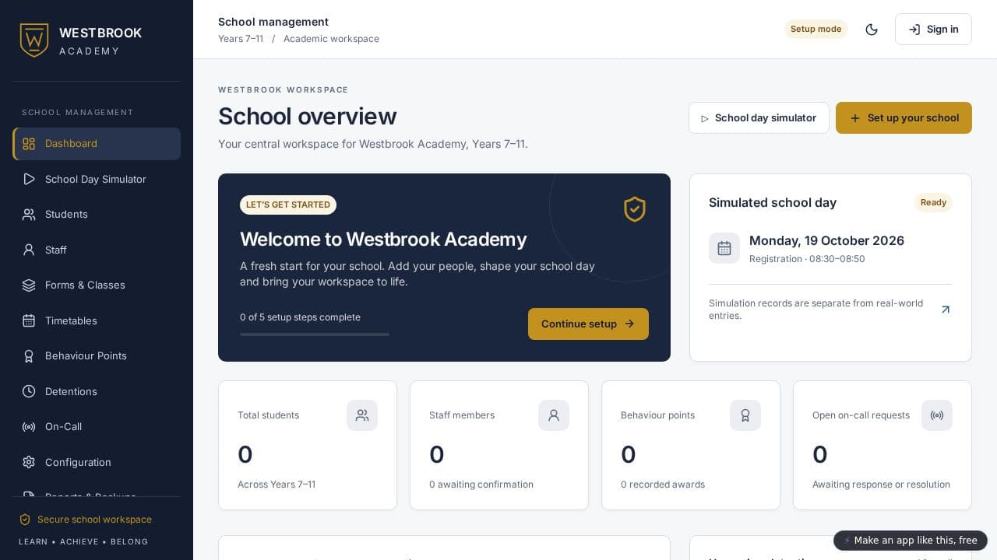The height and width of the screenshot is (560, 997).
Task: Click the Behaviour points card award icon
Action: (x=745, y=415)
